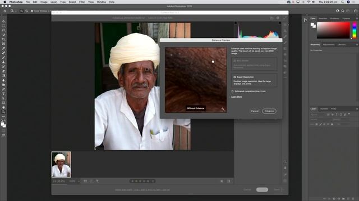359x201 pixels.
Task: Toggle Camera Raw full screen mode icon
Action: (285, 18)
